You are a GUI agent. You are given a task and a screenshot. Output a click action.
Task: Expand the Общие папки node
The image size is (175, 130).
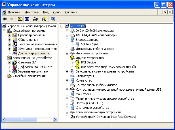[9, 40]
